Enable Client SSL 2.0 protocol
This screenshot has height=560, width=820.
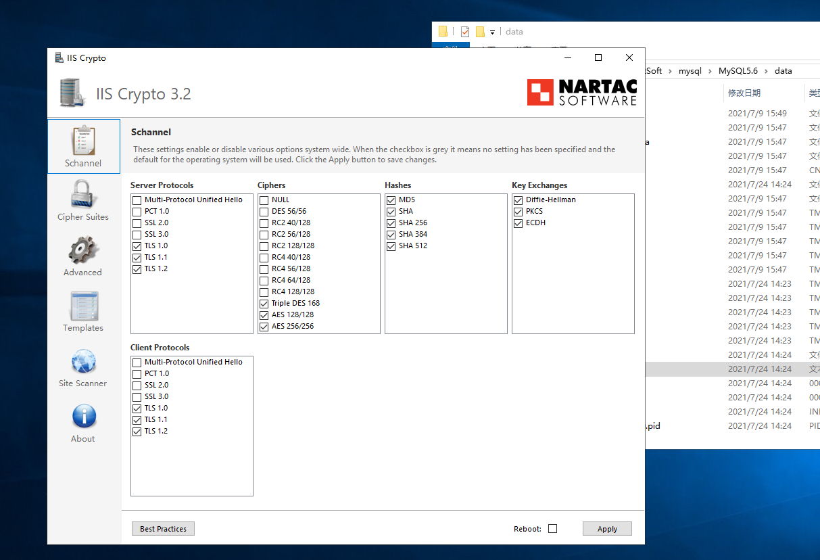(x=137, y=386)
